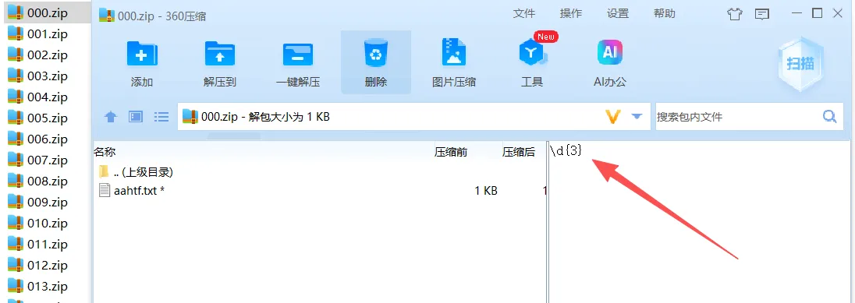
Task: Expand the address path dropdown arrow
Action: 637,116
